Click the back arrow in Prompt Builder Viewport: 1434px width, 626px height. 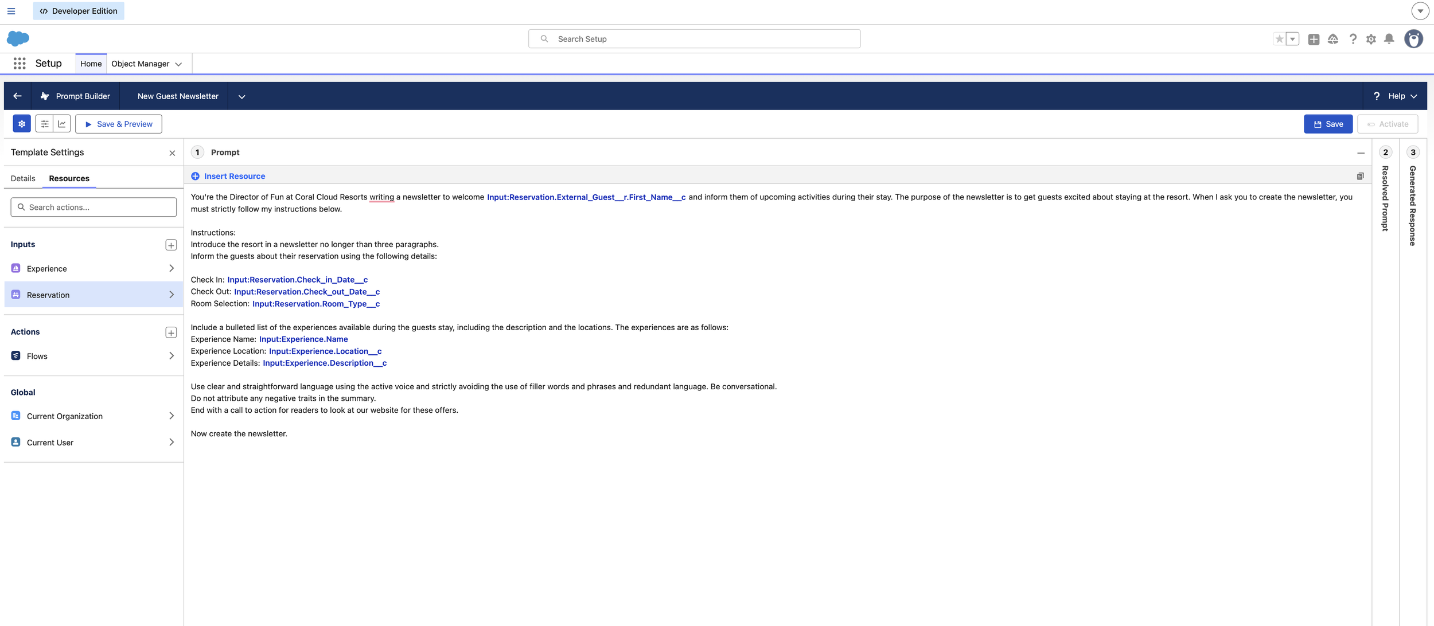18,96
